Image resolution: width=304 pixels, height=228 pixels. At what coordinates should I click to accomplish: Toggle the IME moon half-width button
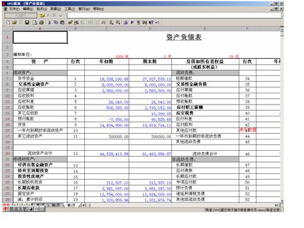31,208
